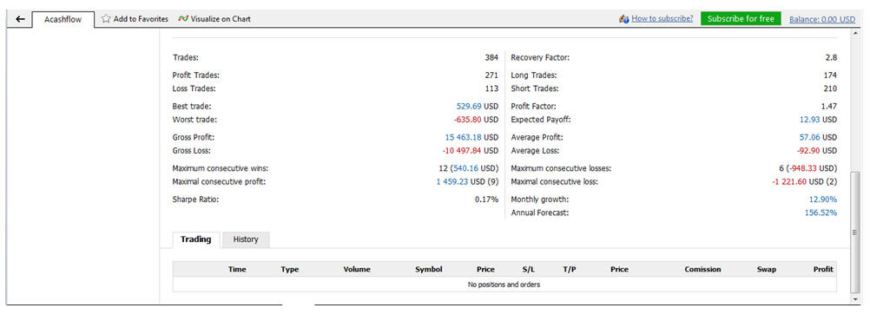870x321 pixels.
Task: Sort by the Volume column header
Action: (x=357, y=270)
